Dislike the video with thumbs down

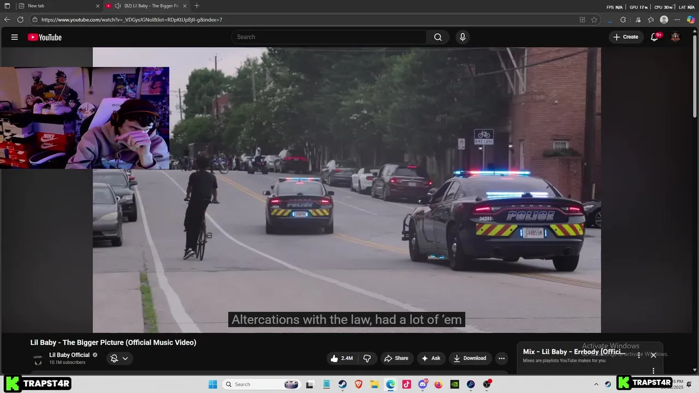(x=367, y=358)
